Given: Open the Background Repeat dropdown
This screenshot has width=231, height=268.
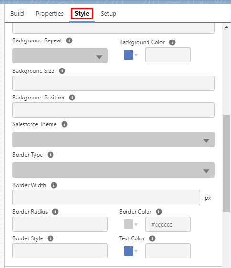Looking at the screenshot, I should click(x=60, y=56).
